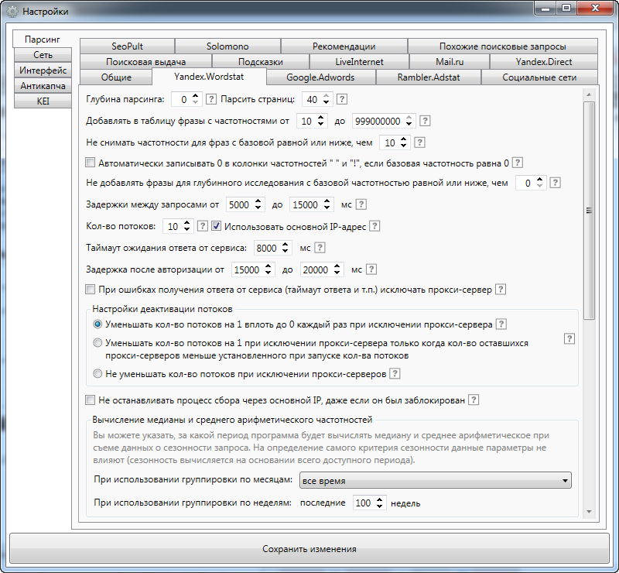
Task: Decrease maximum frequency 999000000 value
Action: pyautogui.click(x=409, y=124)
